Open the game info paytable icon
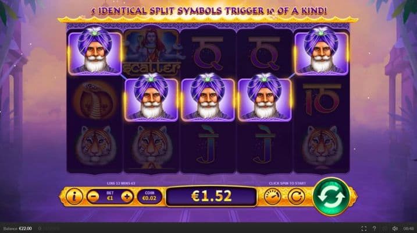Image resolution: width=417 pixels, height=233 pixels. pyautogui.click(x=74, y=196)
